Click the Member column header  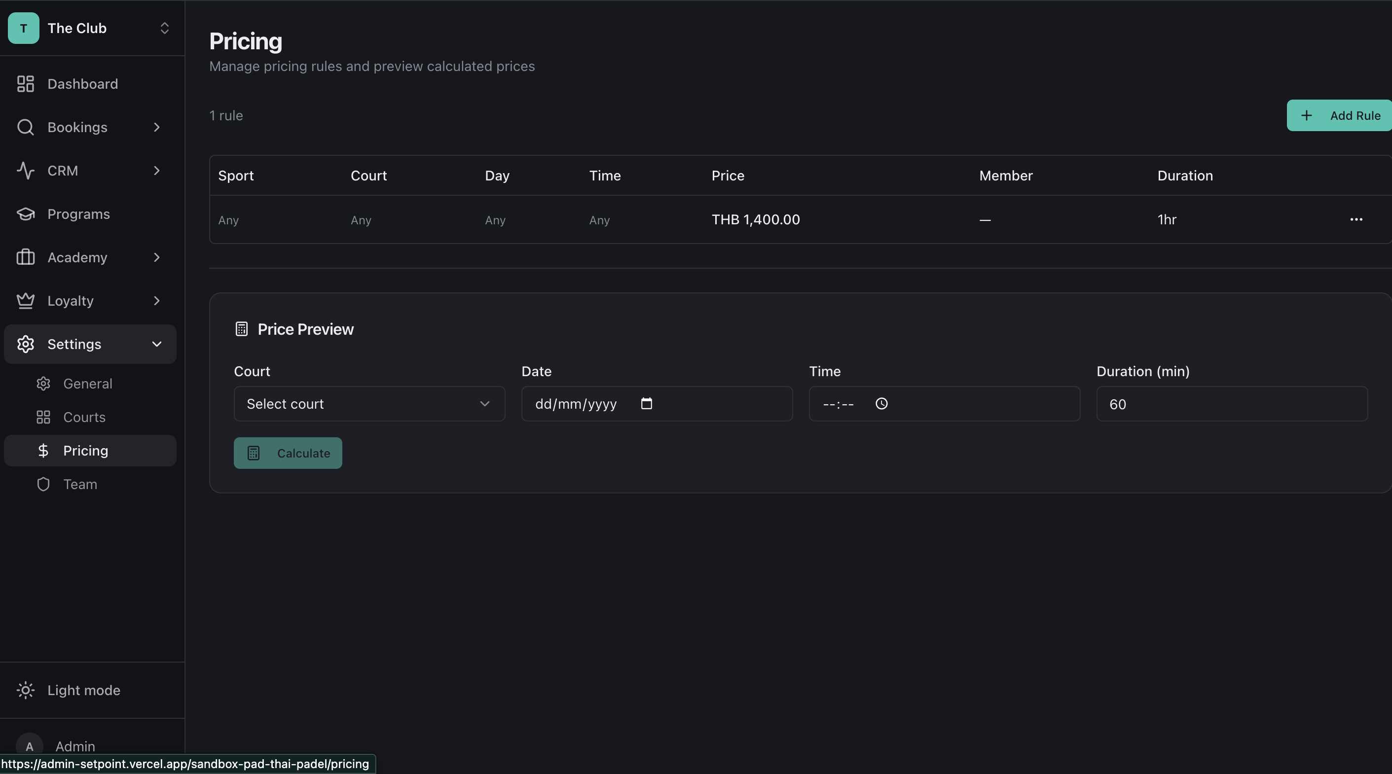(1006, 176)
